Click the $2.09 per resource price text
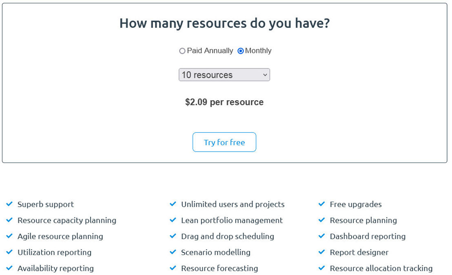The image size is (452, 275). (x=224, y=102)
